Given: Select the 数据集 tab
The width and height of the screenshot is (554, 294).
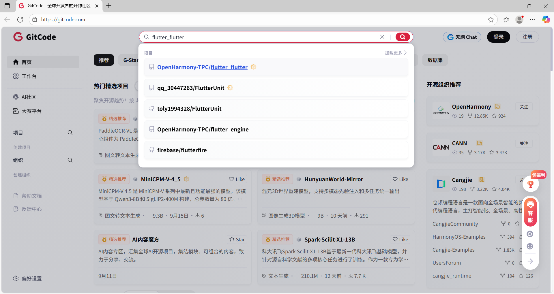Looking at the screenshot, I should (x=435, y=60).
